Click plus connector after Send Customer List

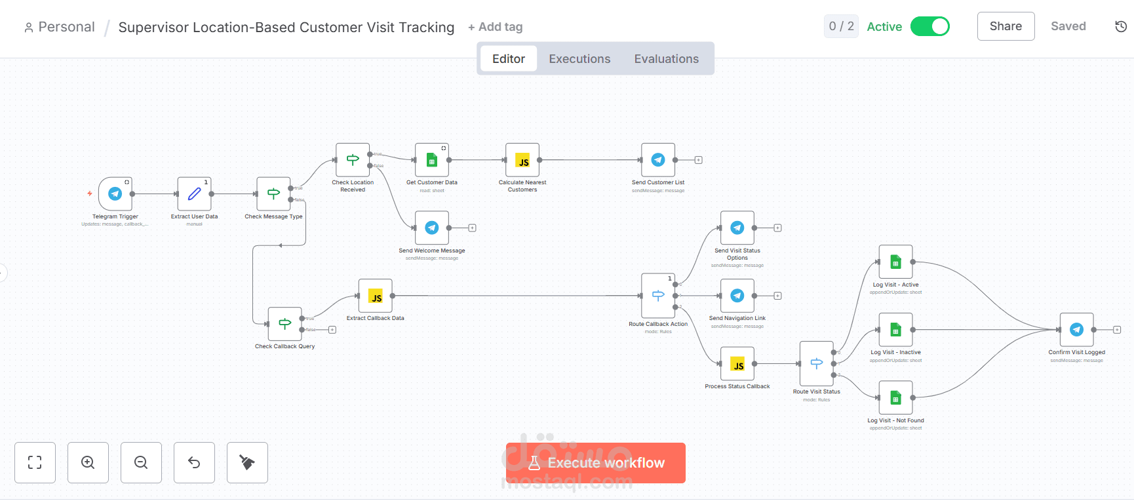tap(699, 159)
